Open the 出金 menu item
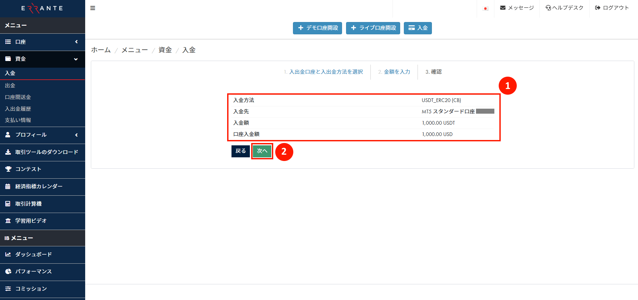Image resolution: width=638 pixels, height=300 pixels. (10, 85)
